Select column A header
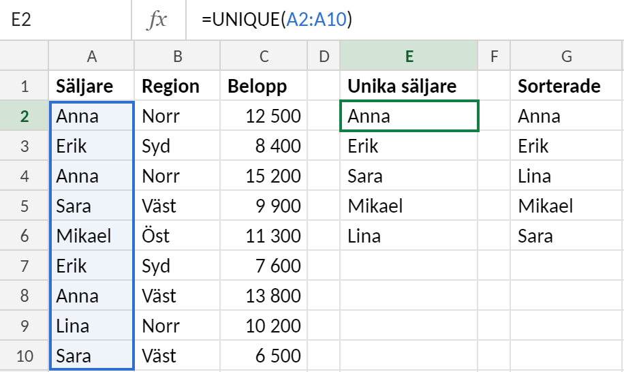Screen dimensions: 624x372 [x=91, y=56]
